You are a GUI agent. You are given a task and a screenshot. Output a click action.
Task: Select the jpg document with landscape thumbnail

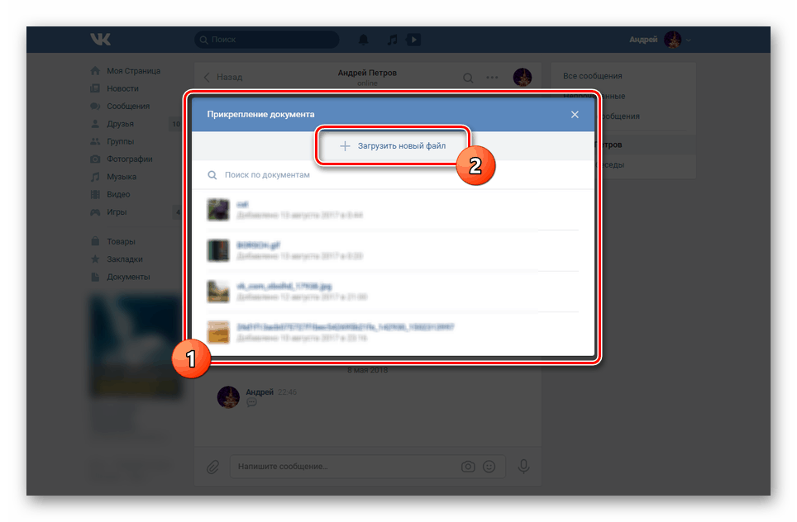pos(393,292)
